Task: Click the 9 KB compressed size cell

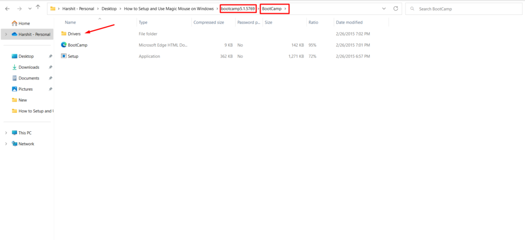Action: (228, 45)
